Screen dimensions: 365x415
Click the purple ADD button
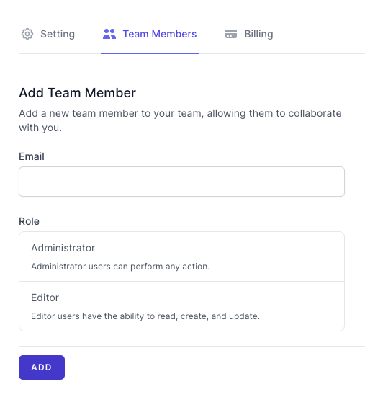click(42, 367)
